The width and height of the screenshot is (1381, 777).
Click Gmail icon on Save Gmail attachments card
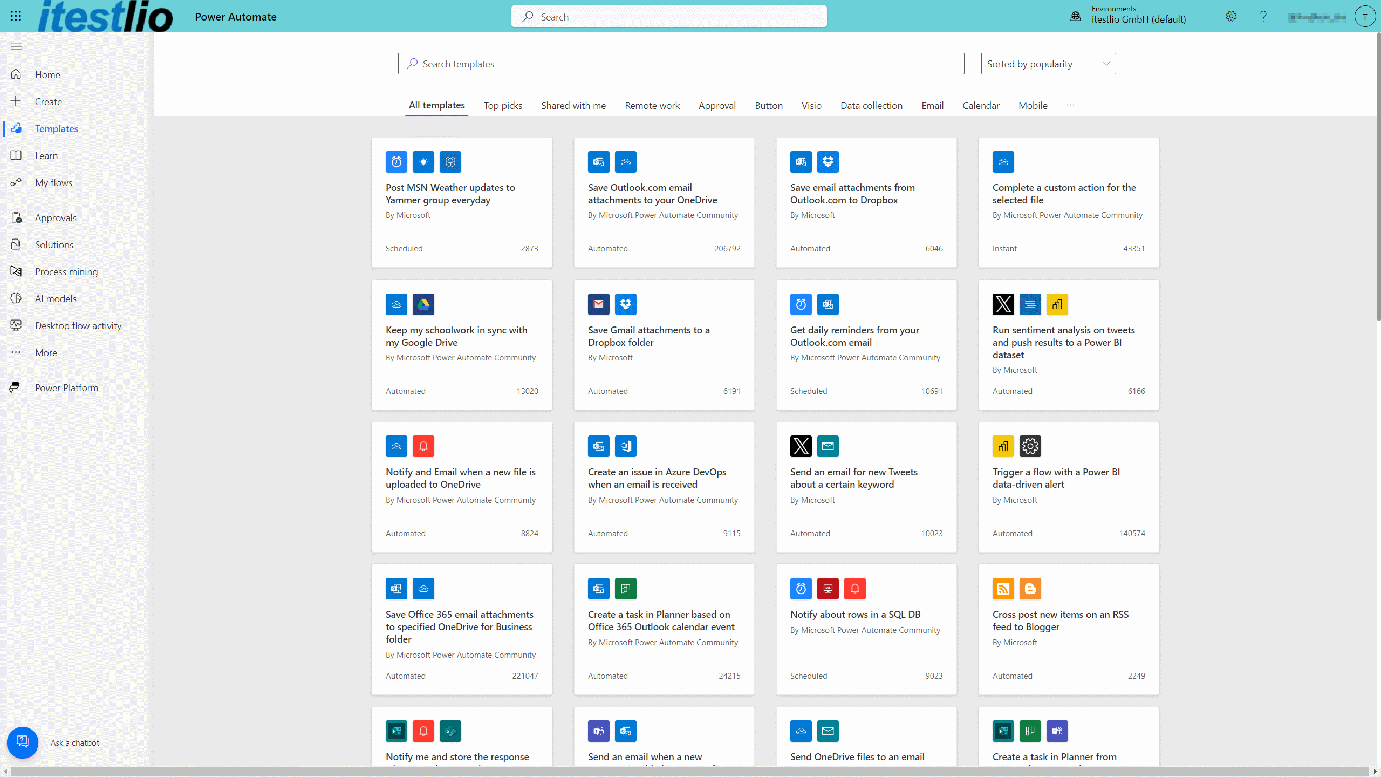(599, 304)
